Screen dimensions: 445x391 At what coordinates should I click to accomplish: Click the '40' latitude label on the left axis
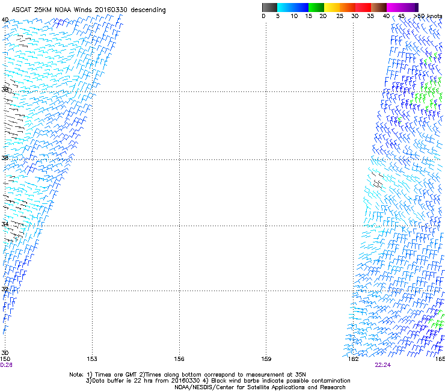click(x=5, y=20)
